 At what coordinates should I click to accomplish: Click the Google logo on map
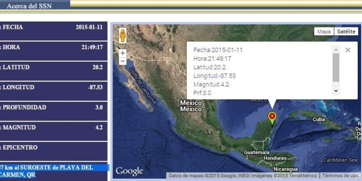pyautogui.click(x=129, y=171)
